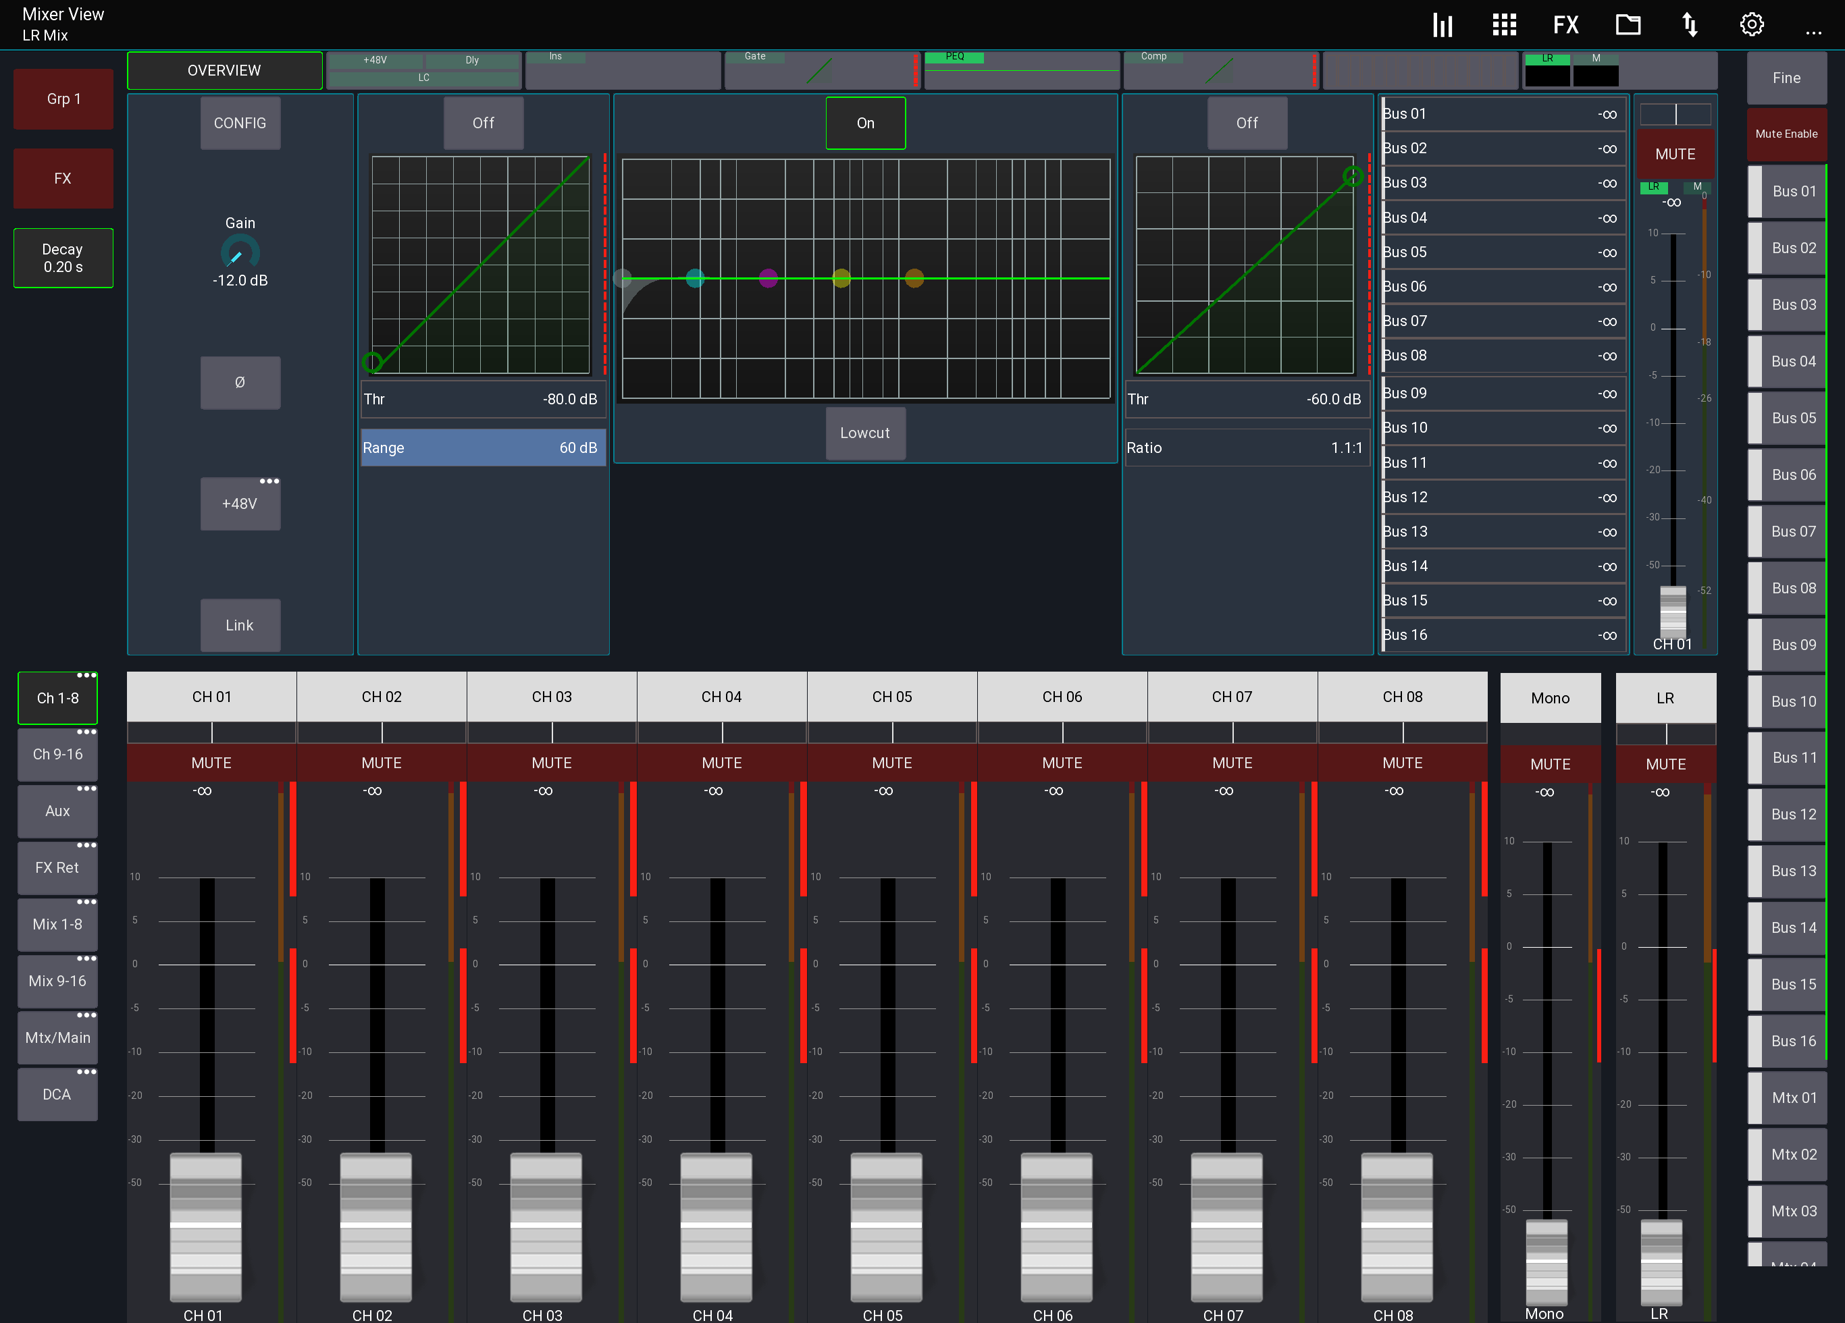
Task: Open the channel layout grid icon
Action: coord(1503,24)
